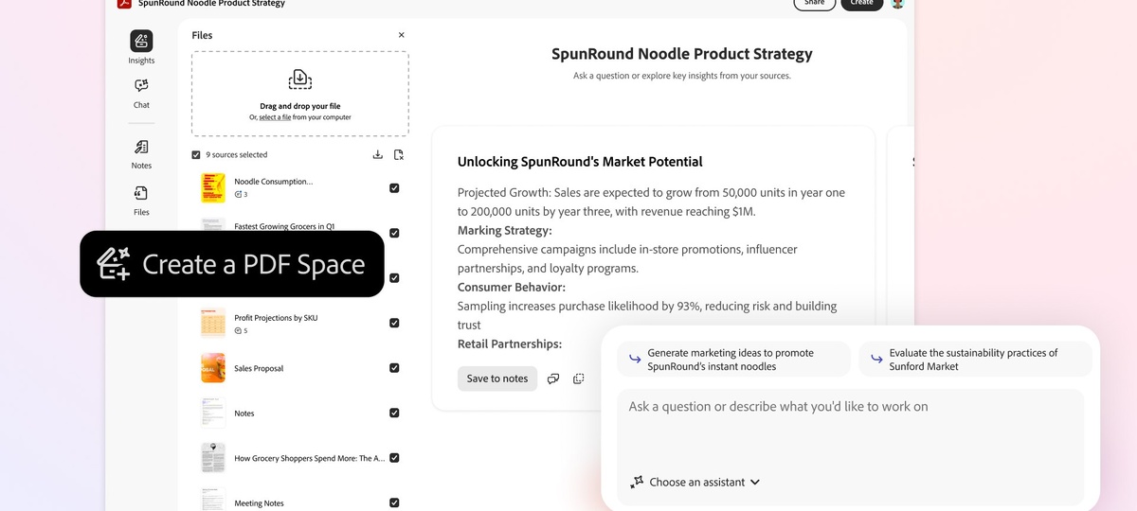
Task: Click the chat bubble icon beside Save to notes
Action: [553, 379]
